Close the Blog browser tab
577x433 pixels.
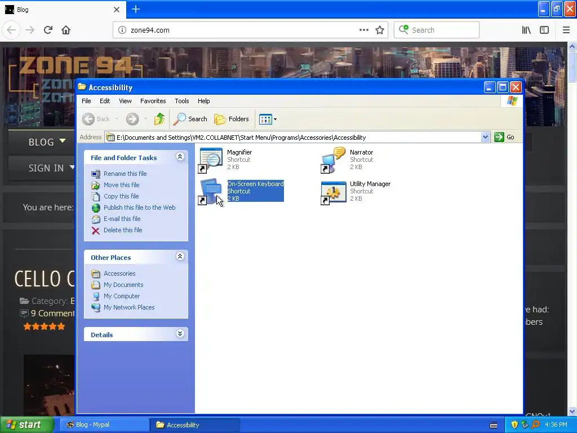[117, 10]
